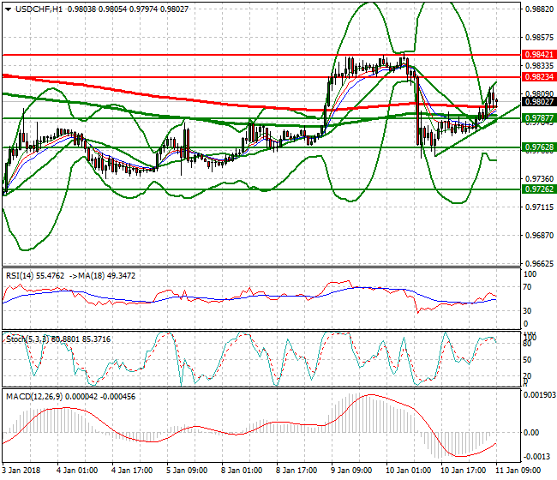Click the USDCHF,H1 chart title

pos(39,9)
